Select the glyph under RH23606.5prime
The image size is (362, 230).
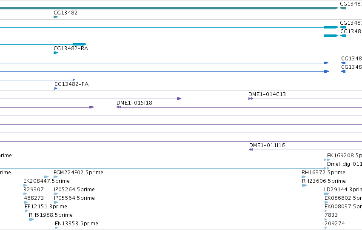(x=304, y=185)
